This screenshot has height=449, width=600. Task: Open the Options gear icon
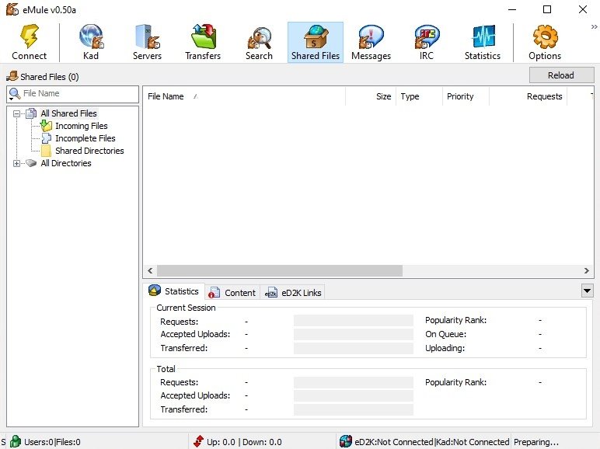pos(546,37)
